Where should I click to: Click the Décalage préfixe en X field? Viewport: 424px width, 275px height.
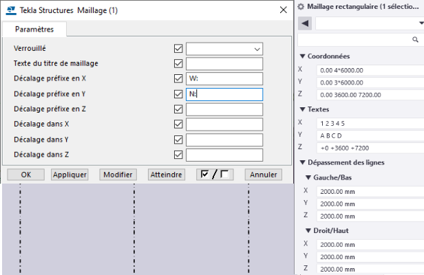pos(224,79)
